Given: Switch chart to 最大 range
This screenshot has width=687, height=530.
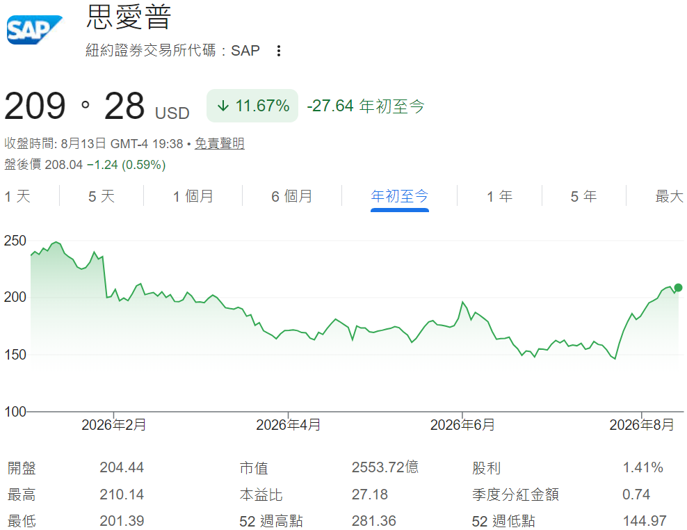Looking at the screenshot, I should [x=670, y=196].
